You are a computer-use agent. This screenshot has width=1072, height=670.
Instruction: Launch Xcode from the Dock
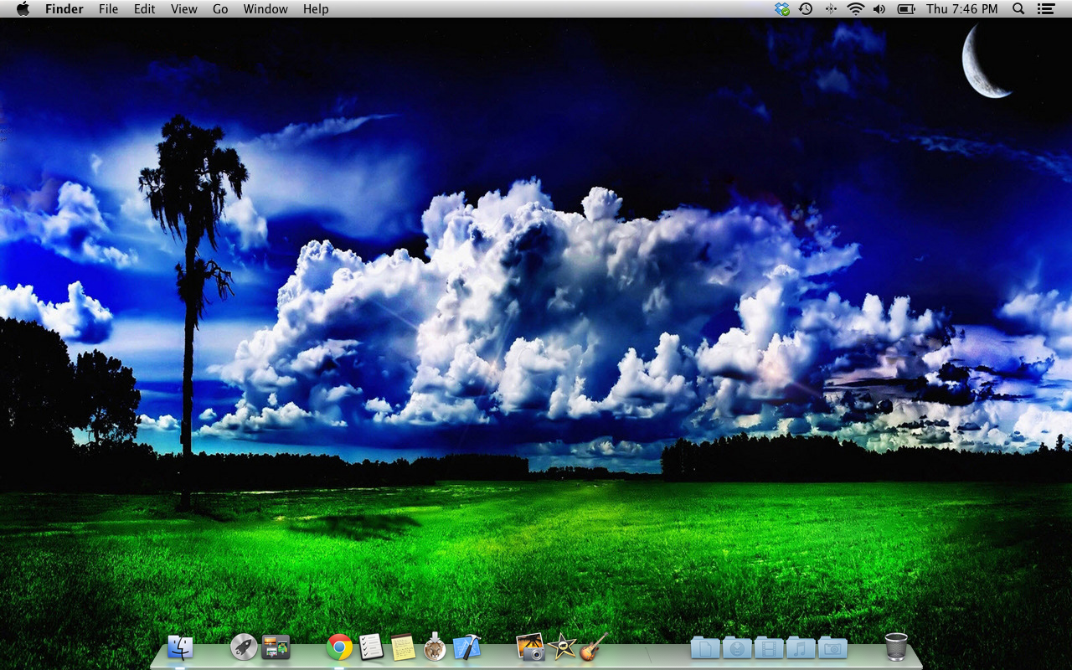click(466, 647)
